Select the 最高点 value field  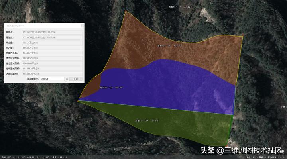(52, 32)
